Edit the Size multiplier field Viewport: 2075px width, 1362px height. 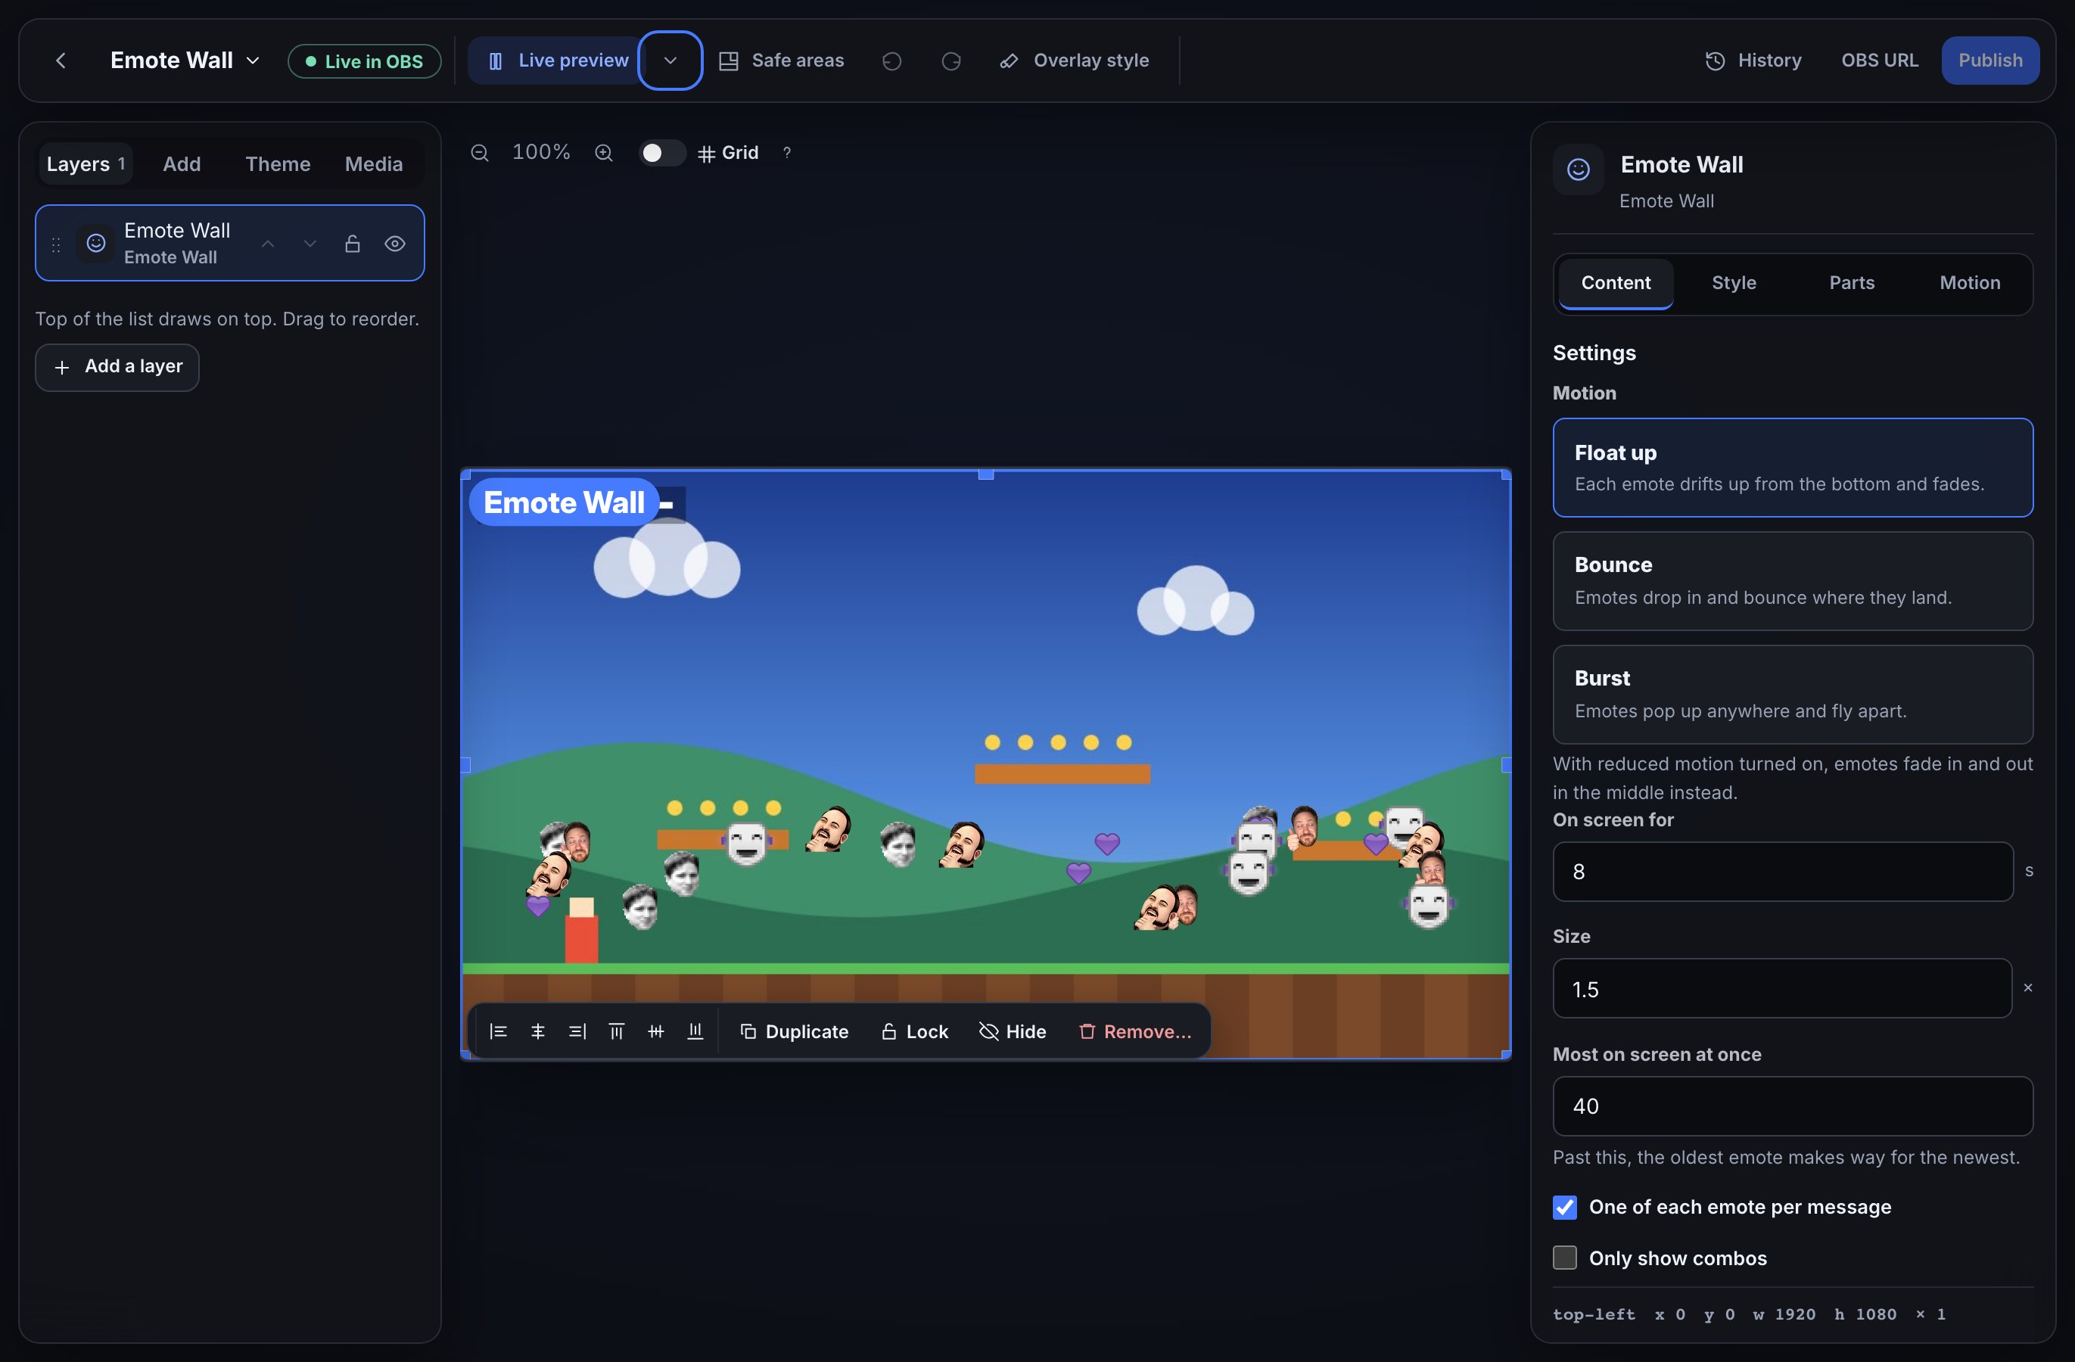pos(1782,989)
